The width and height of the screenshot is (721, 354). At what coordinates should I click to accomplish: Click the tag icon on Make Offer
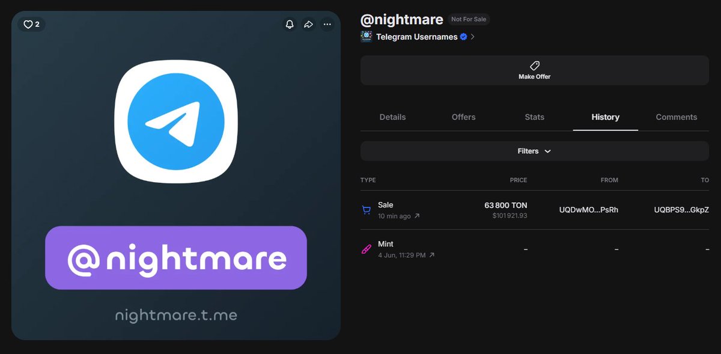[x=534, y=66]
